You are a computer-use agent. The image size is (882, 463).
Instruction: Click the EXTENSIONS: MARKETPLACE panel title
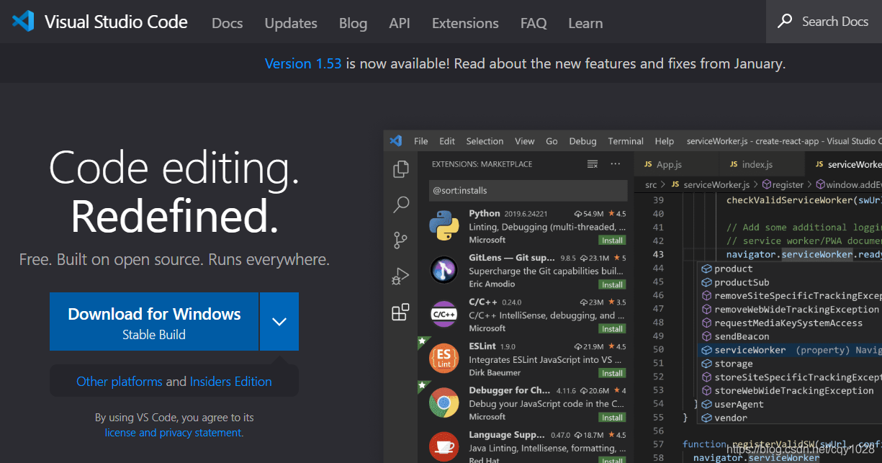pos(482,164)
